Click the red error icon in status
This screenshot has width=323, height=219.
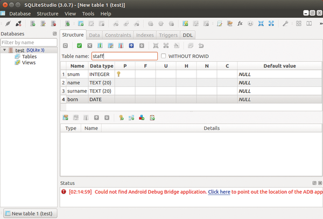click(x=64, y=192)
